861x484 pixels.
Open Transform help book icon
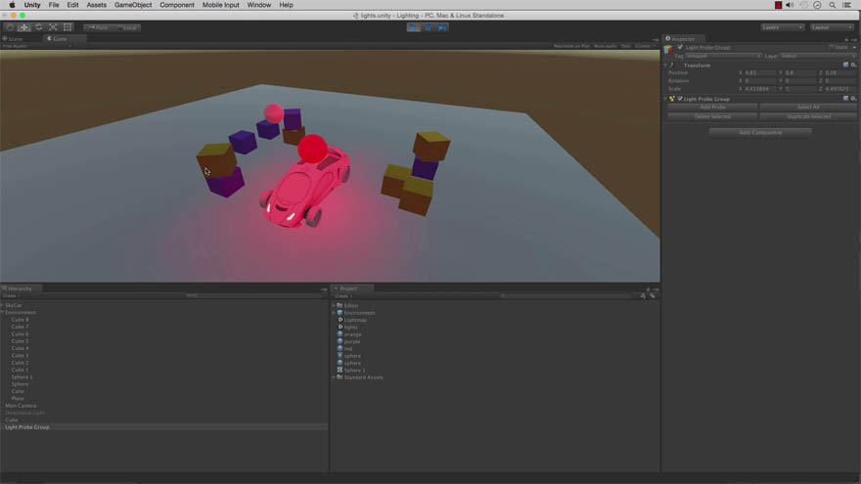[x=845, y=65]
